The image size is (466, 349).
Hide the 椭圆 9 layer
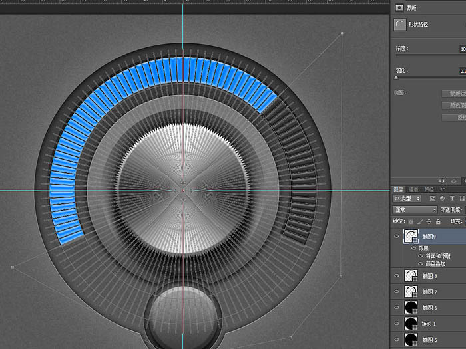point(397,236)
